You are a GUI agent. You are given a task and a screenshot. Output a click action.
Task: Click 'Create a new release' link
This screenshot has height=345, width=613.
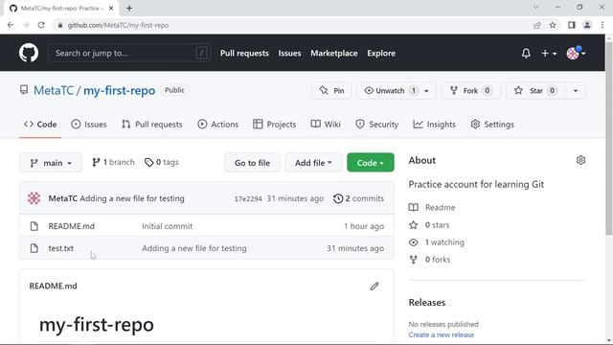(441, 334)
